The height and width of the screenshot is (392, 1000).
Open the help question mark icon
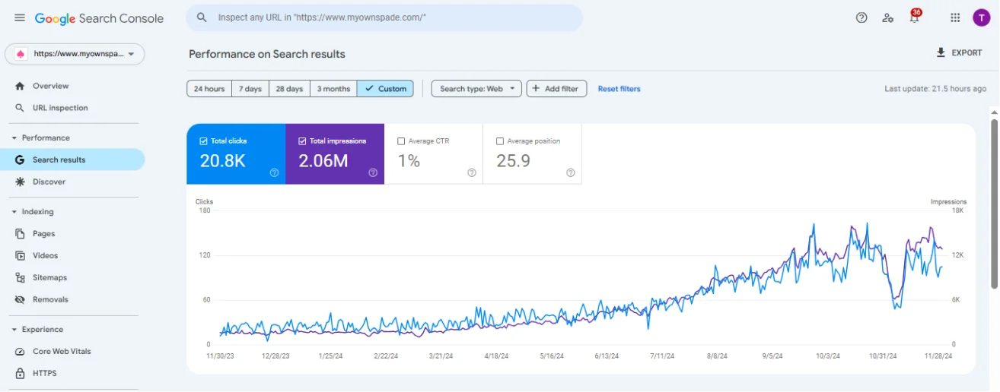click(861, 17)
